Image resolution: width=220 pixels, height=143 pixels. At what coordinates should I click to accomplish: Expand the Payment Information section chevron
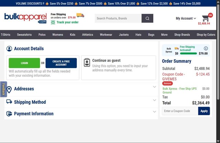pyautogui.click(x=154, y=112)
